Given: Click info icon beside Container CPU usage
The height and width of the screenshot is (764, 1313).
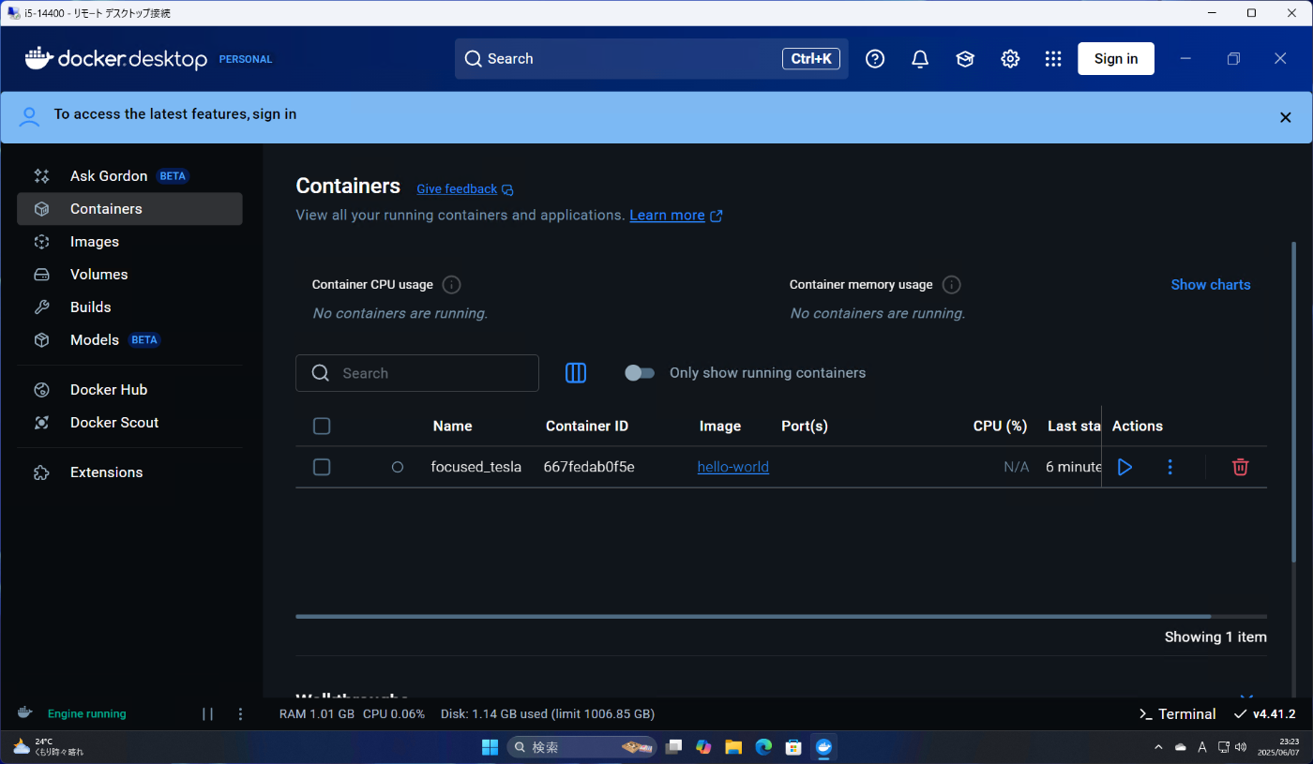Looking at the screenshot, I should (x=451, y=285).
